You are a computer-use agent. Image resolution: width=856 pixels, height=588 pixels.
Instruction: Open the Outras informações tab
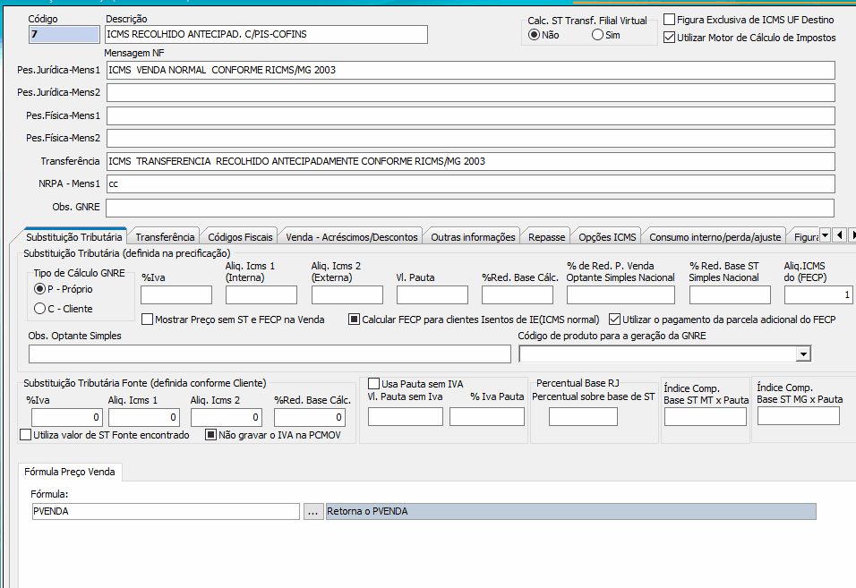[473, 237]
